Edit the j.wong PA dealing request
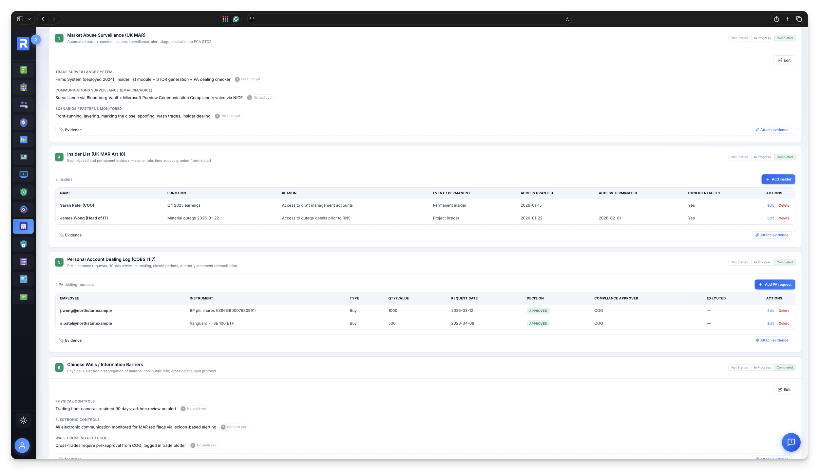 tap(770, 311)
